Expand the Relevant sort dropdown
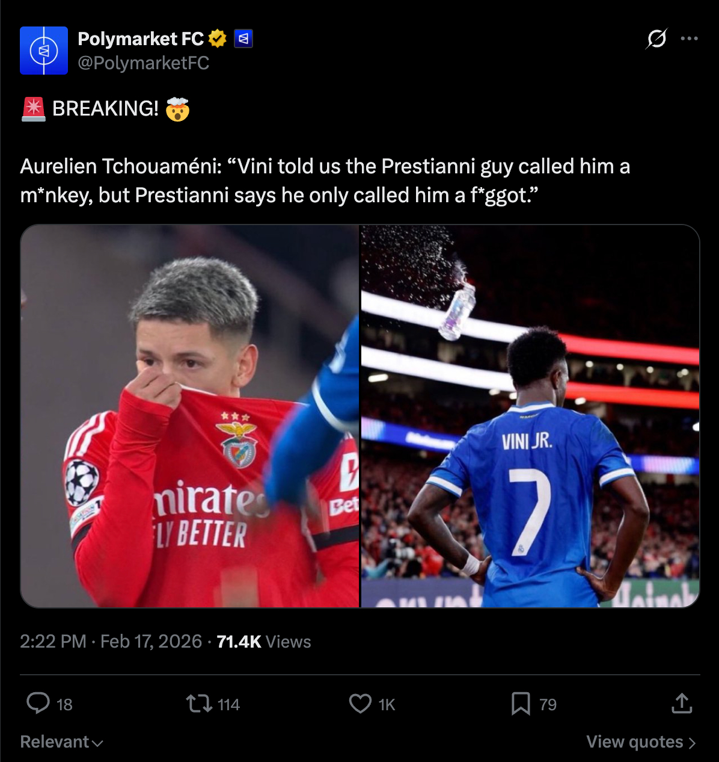Viewport: 719px width, 762px height. tap(61, 742)
